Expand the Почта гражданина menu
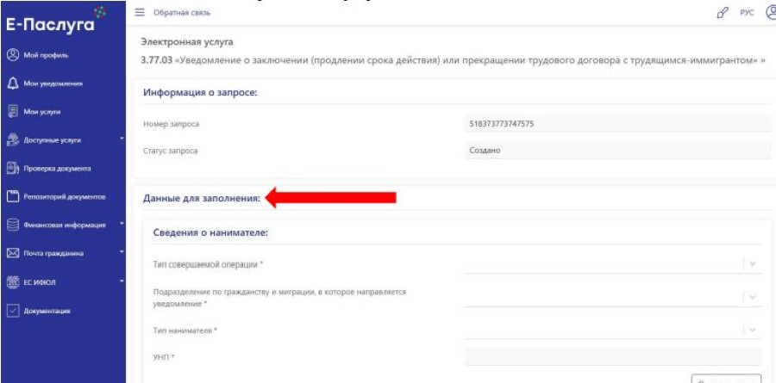 (x=65, y=253)
